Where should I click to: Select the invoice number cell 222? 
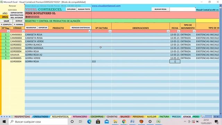coord(101,61)
